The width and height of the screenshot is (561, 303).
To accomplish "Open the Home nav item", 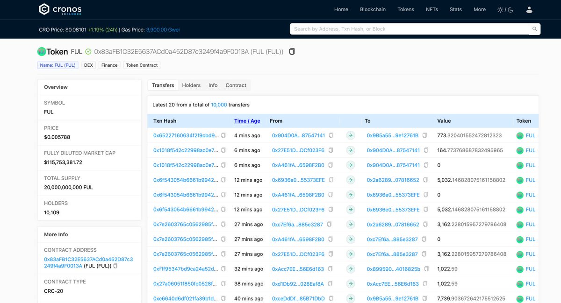I will (341, 9).
